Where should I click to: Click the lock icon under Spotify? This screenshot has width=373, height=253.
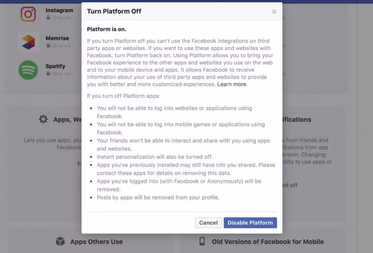pos(48,73)
